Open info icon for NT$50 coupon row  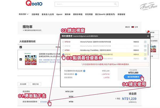[145, 50]
